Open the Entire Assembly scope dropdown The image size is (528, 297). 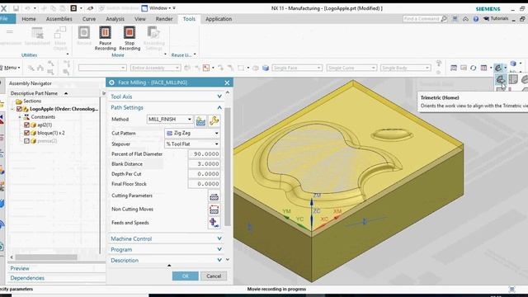(x=156, y=68)
